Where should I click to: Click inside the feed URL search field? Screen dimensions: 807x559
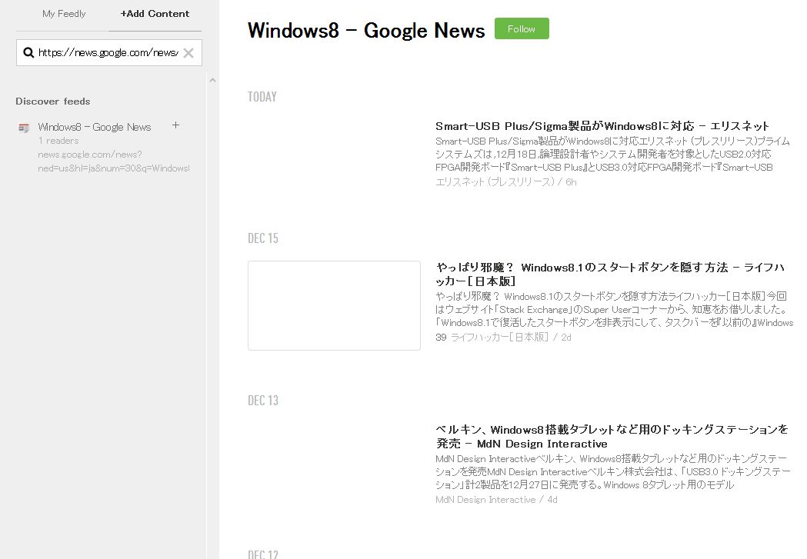[x=108, y=53]
